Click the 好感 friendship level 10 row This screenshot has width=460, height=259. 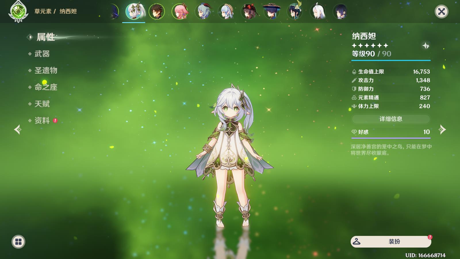(391, 132)
